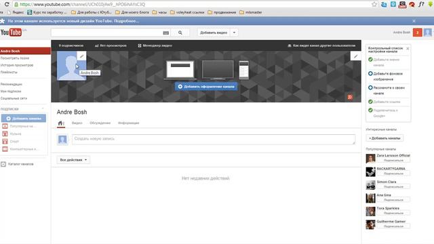
Task: Bookmark page with star icon
Action: coord(374,4)
